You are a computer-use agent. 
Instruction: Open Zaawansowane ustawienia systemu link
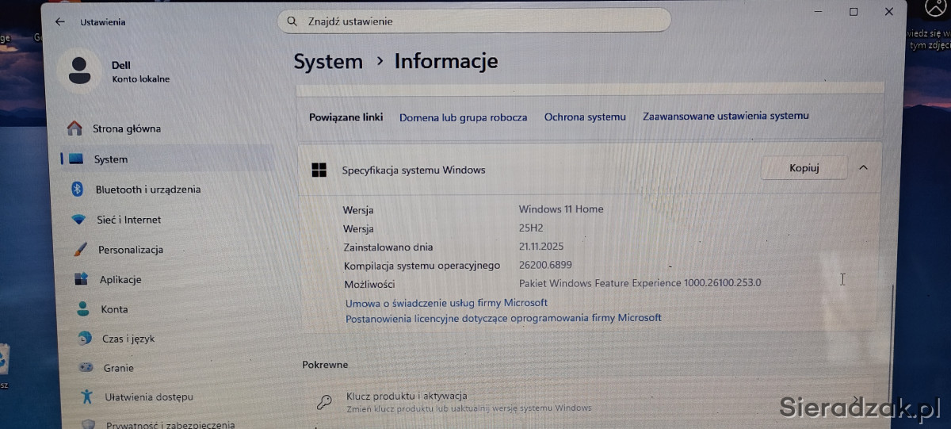point(725,116)
